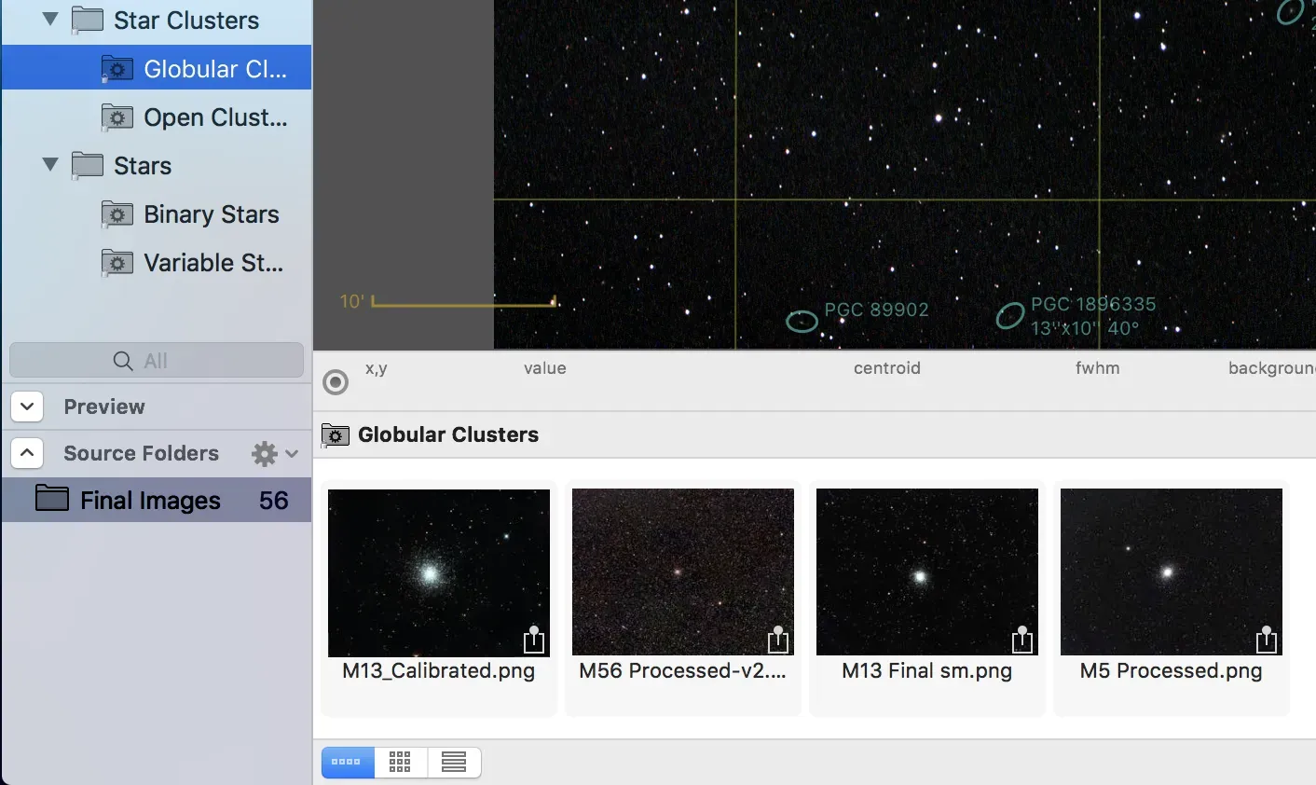
Task: Click the gear icon on Globular Clusters smart album
Action: [116, 67]
